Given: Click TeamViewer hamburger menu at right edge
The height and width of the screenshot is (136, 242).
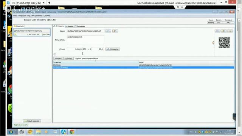Looking at the screenshot, I should 238,11.
